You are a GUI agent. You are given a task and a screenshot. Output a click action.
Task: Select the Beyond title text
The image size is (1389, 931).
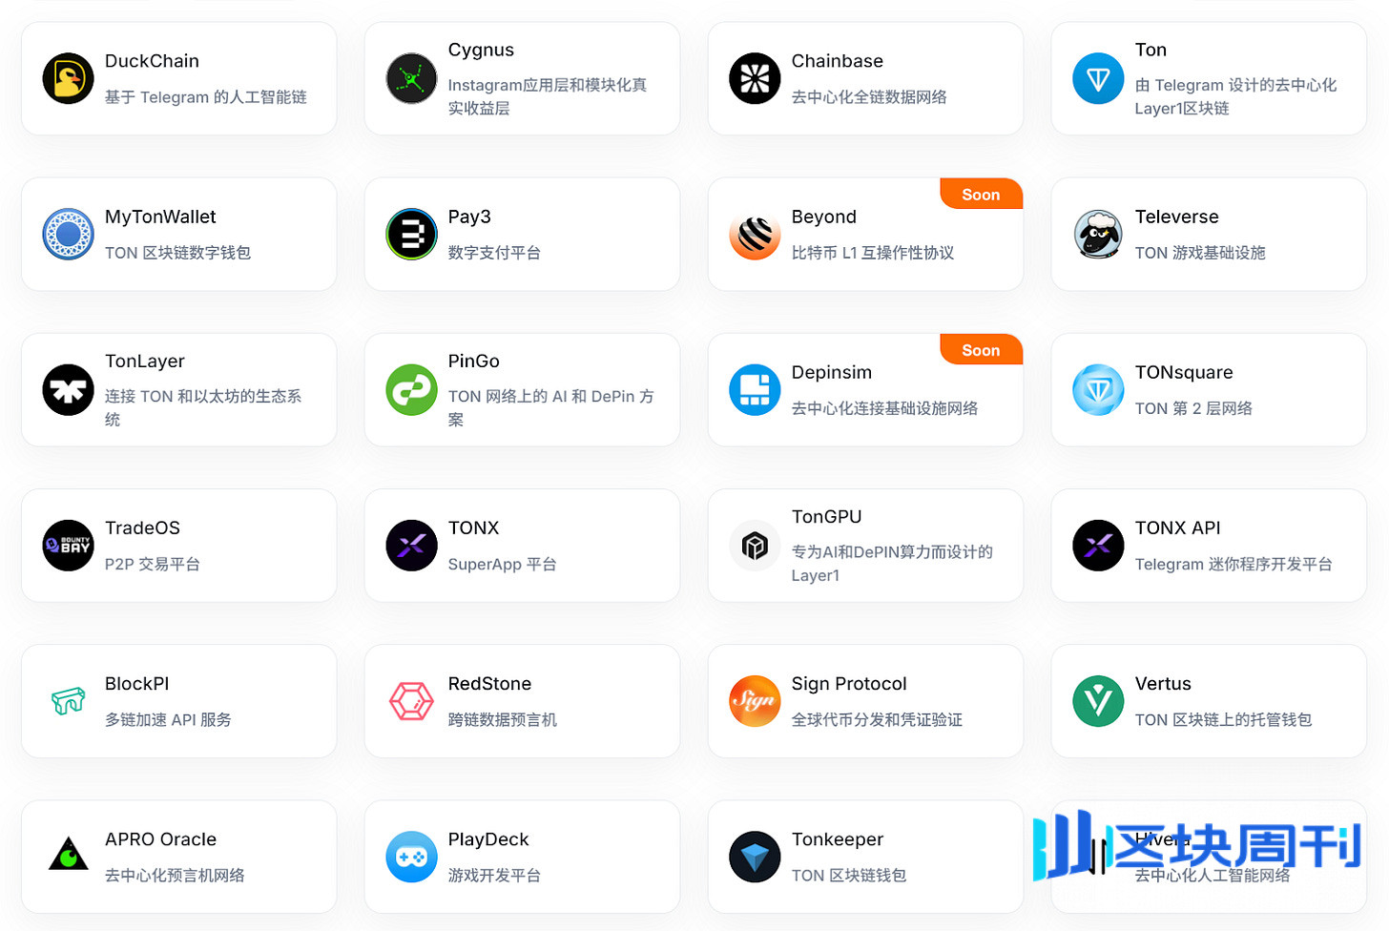[824, 217]
